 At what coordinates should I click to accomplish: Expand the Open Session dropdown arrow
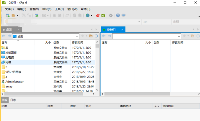tap(17, 16)
